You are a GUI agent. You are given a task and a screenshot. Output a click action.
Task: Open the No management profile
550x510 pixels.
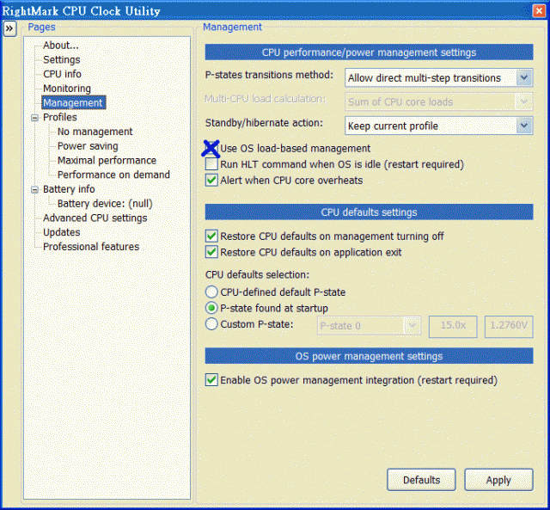(95, 132)
